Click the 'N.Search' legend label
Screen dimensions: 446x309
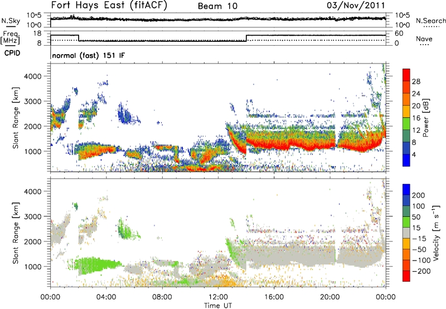click(431, 21)
